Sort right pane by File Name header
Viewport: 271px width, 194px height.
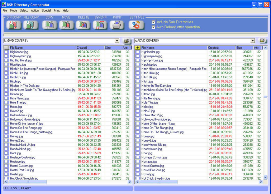coord(174,48)
